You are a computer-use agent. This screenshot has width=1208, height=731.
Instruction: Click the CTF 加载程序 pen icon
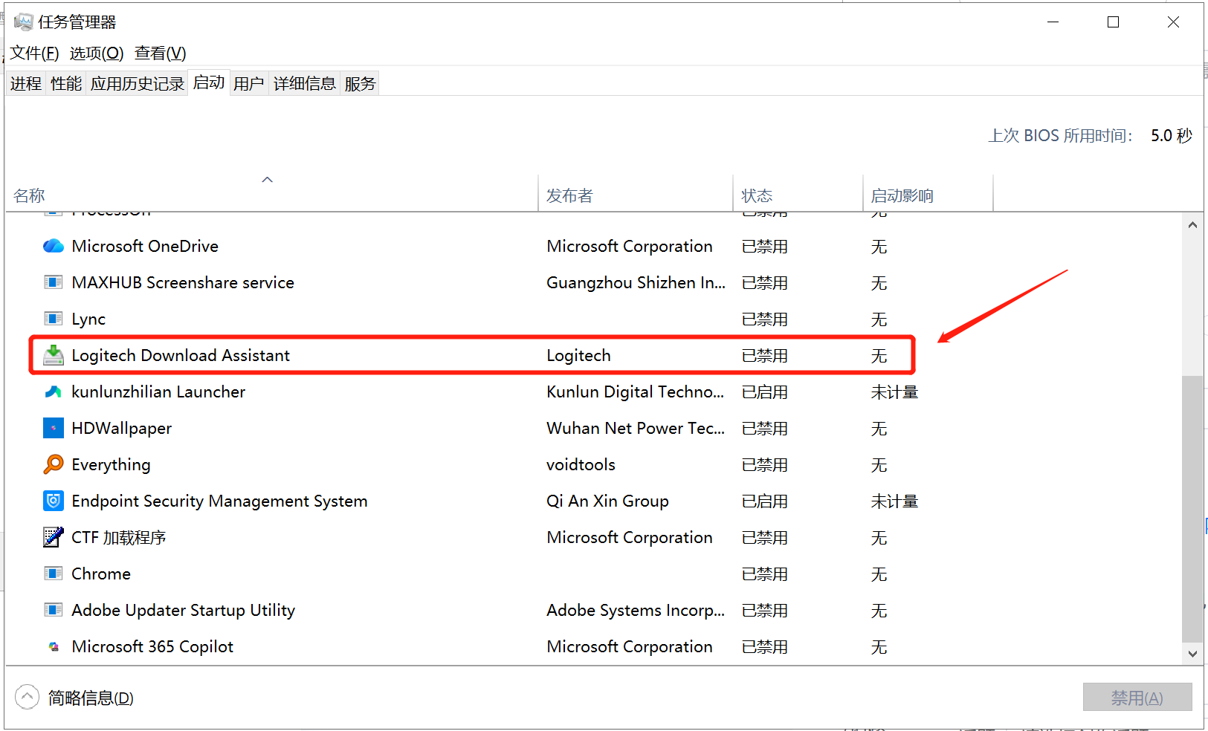[x=54, y=537]
